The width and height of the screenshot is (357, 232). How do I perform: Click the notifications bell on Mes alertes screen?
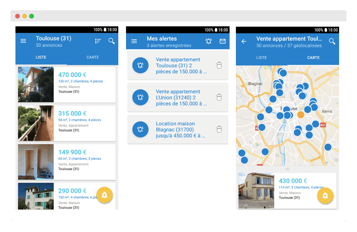click(x=209, y=41)
